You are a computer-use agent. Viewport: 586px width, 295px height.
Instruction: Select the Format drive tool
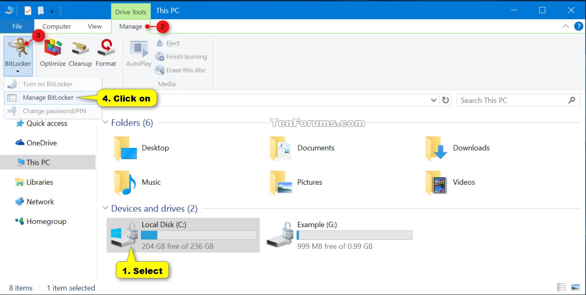tap(105, 53)
